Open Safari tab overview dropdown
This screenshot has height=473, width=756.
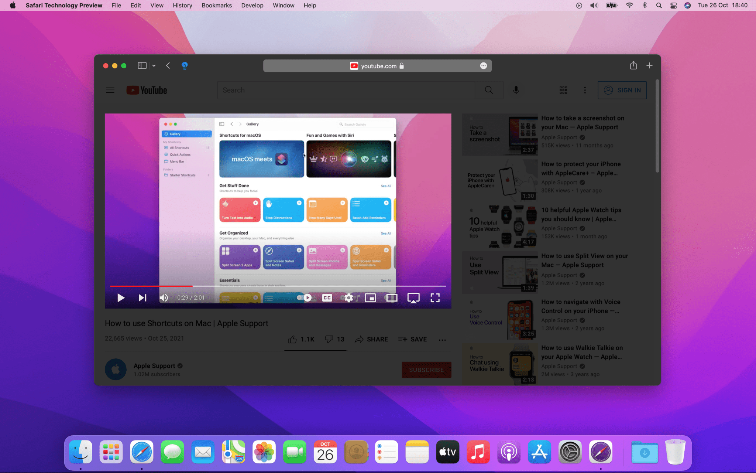click(x=153, y=65)
